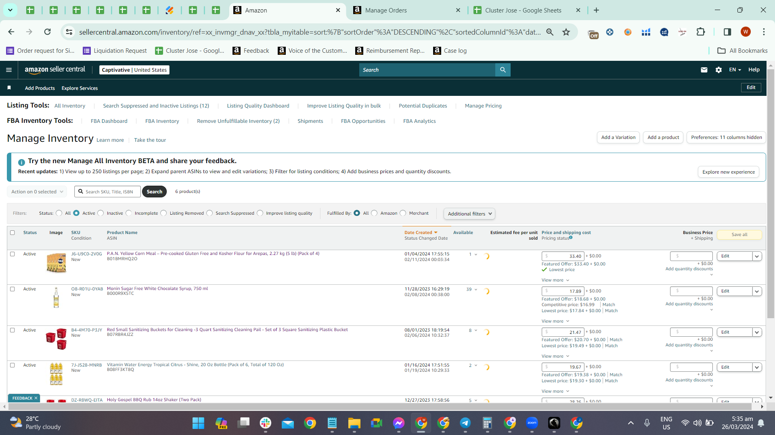Open the browser extensions puzzle icon
Viewport: 775px width, 435px height.
click(x=701, y=32)
